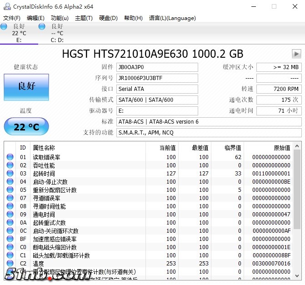Open the 语言(L)(Language) menu
Image resolution: width=305 pixels, height=285 pixels.
172,18
